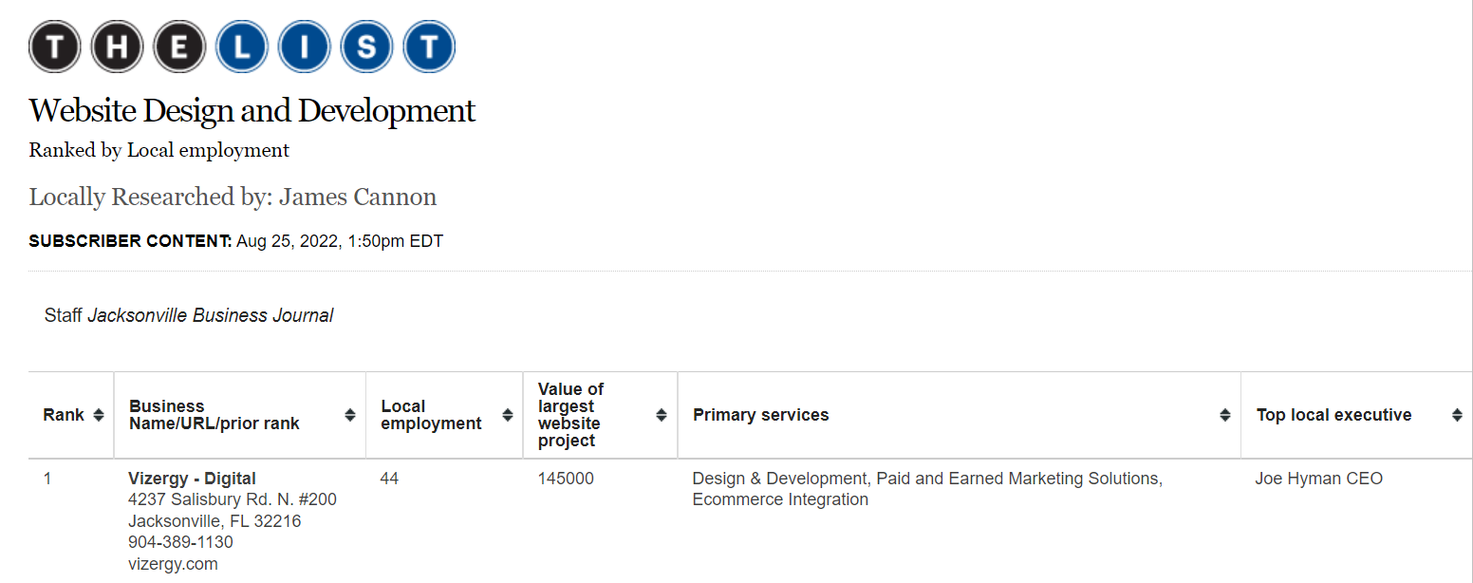Click the Rank column header

pyautogui.click(x=64, y=415)
